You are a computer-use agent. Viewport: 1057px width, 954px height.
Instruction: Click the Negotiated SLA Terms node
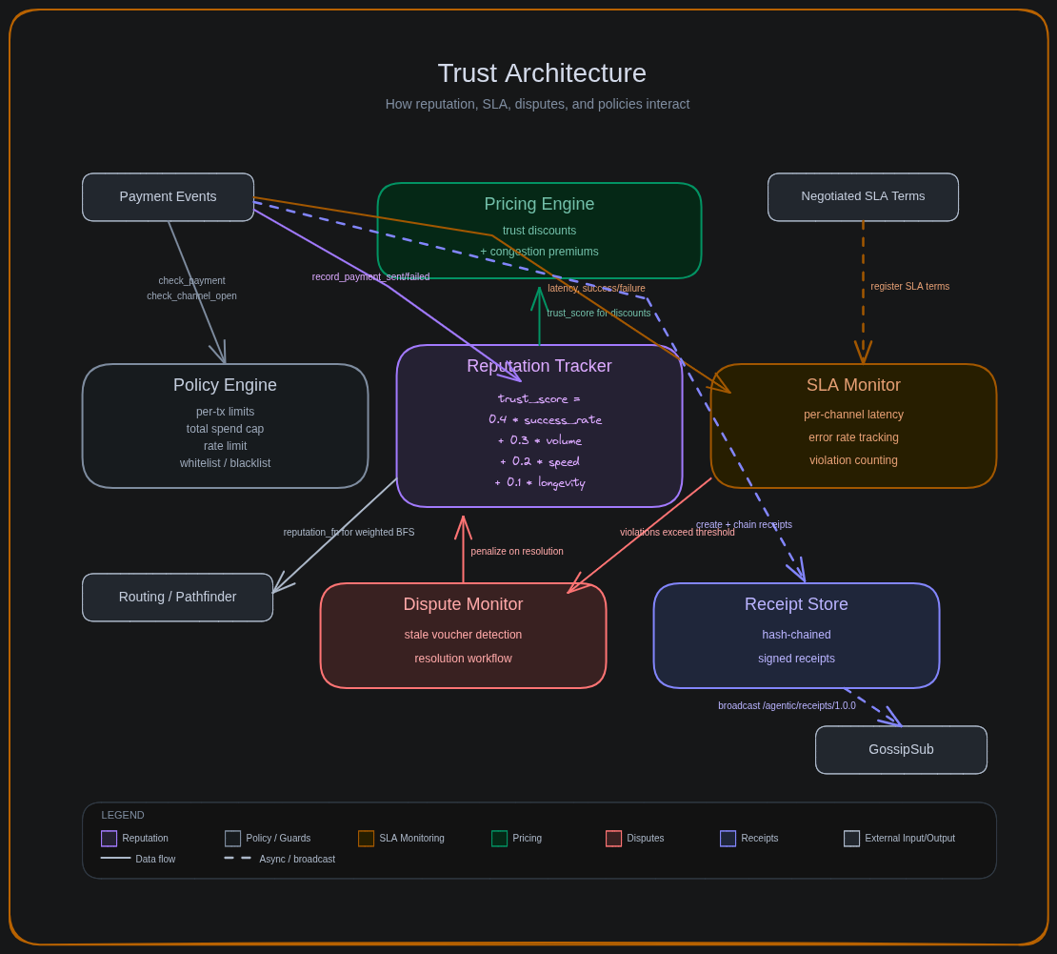[x=863, y=196]
